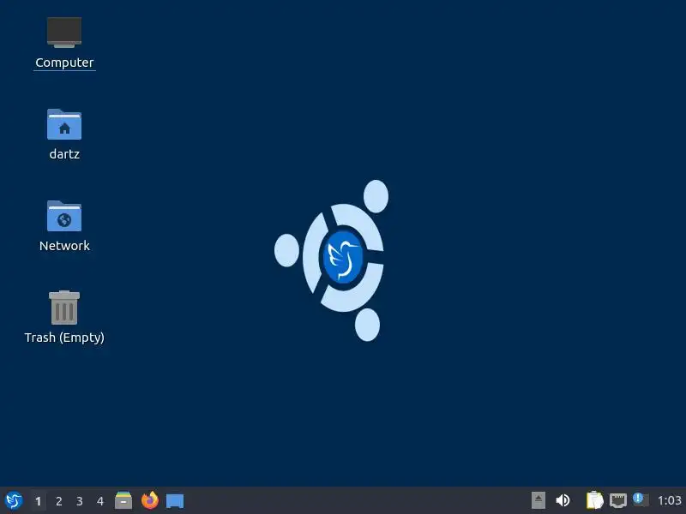Switch to workspace 4
This screenshot has height=514, width=686.
100,501
